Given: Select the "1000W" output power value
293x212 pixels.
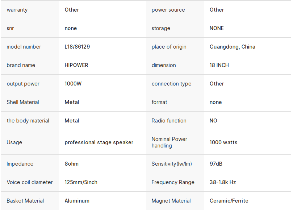Looking at the screenshot, I should point(73,84).
